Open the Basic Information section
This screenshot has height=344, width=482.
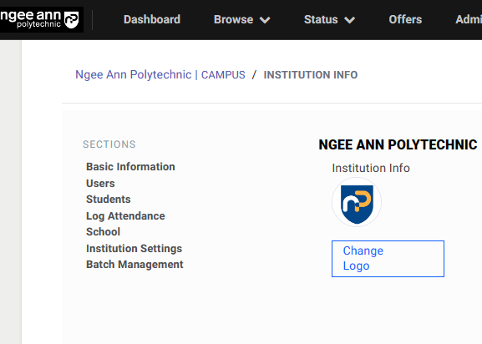(x=130, y=167)
